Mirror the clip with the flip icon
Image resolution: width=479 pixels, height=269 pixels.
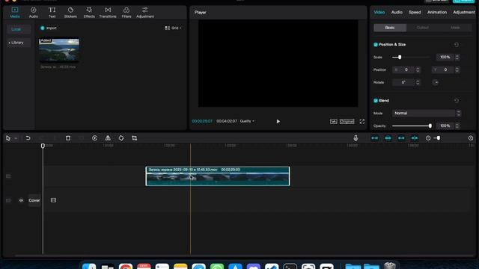[x=108, y=138]
